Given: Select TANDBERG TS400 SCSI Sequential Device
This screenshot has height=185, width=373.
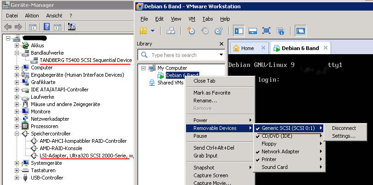Looking at the screenshot, I should [86, 60].
